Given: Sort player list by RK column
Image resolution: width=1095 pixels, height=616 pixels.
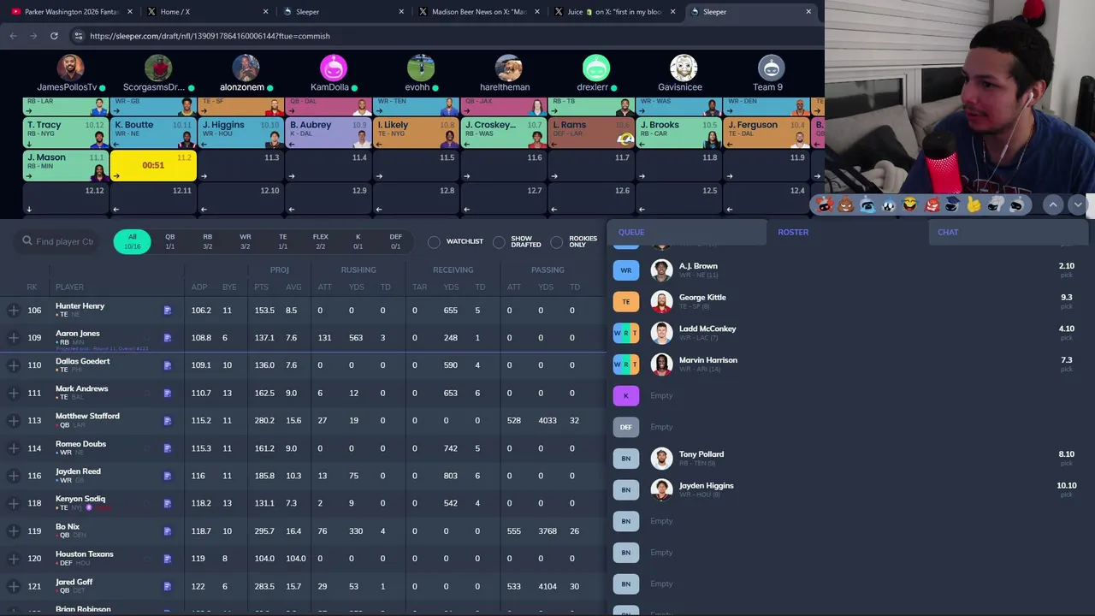Looking at the screenshot, I should pyautogui.click(x=32, y=287).
